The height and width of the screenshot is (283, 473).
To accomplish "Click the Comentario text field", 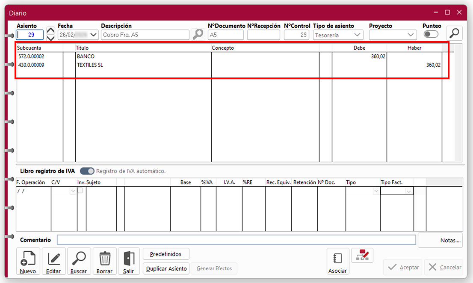I will click(x=236, y=240).
